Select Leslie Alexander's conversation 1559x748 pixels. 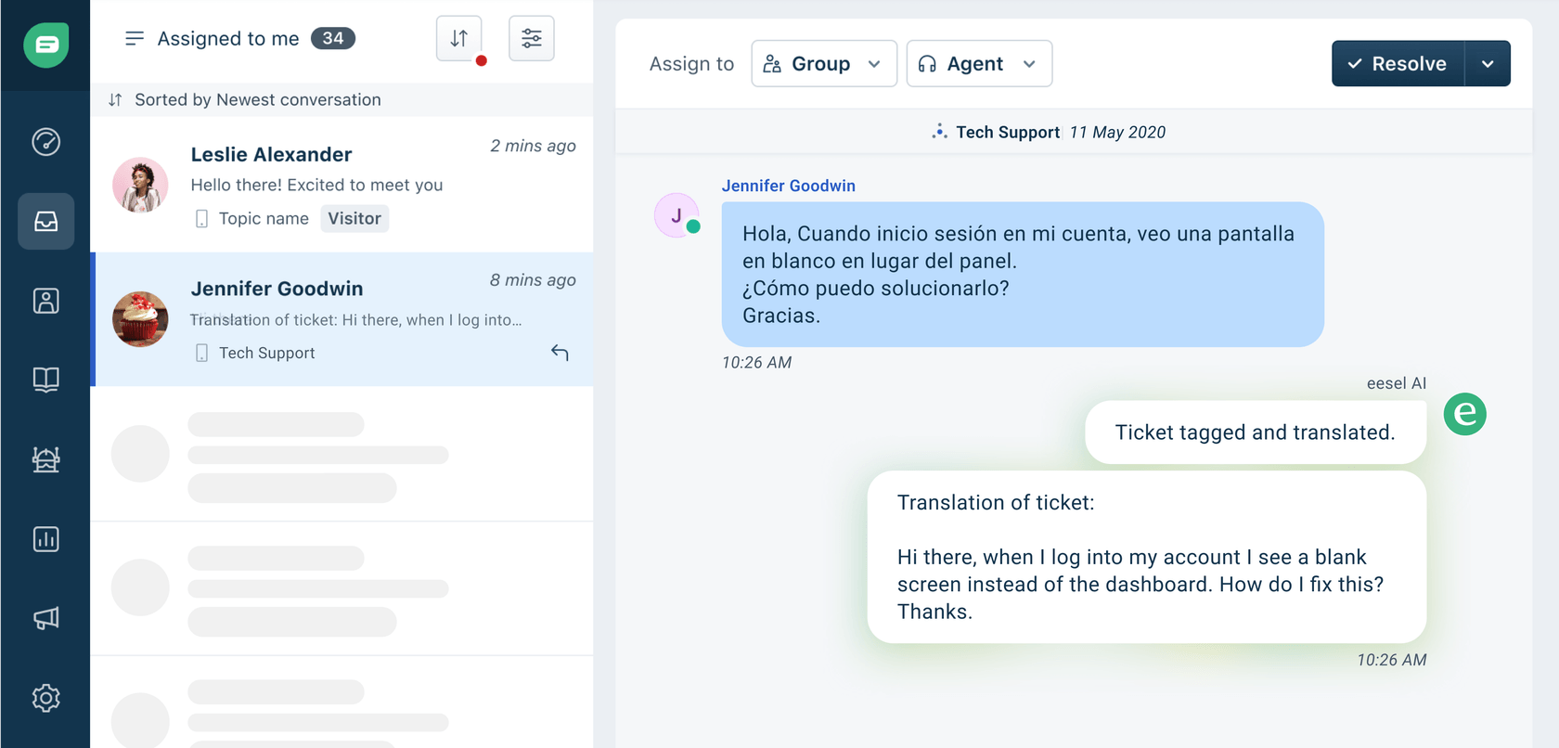tap(341, 185)
